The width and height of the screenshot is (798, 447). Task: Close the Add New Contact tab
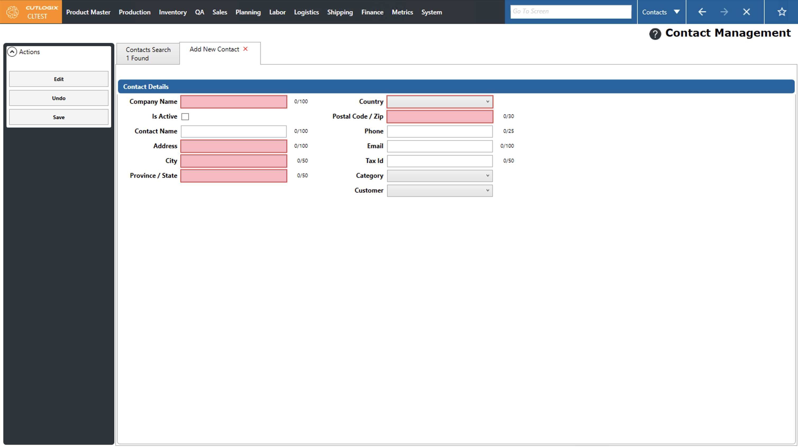coord(245,49)
